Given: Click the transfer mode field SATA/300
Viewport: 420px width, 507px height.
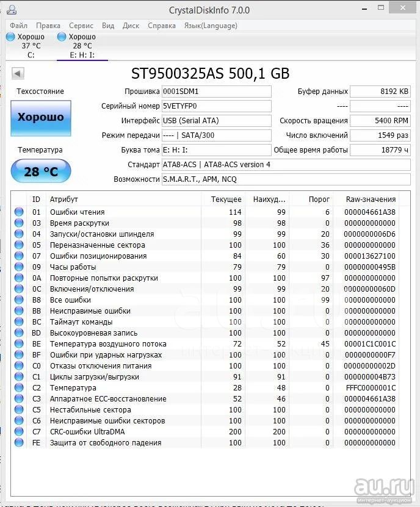Looking at the screenshot, I should [x=217, y=135].
